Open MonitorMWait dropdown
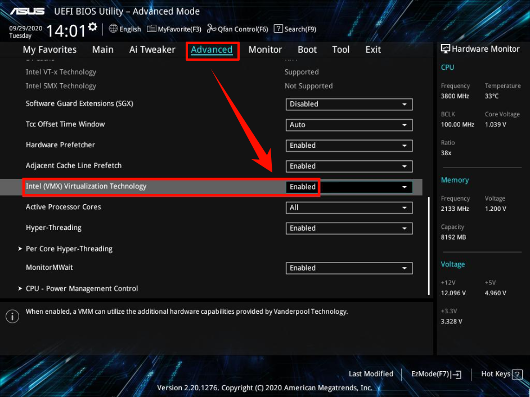 tap(349, 268)
